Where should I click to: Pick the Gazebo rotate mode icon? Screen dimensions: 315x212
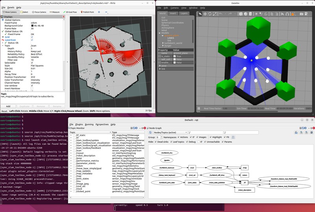210,14
